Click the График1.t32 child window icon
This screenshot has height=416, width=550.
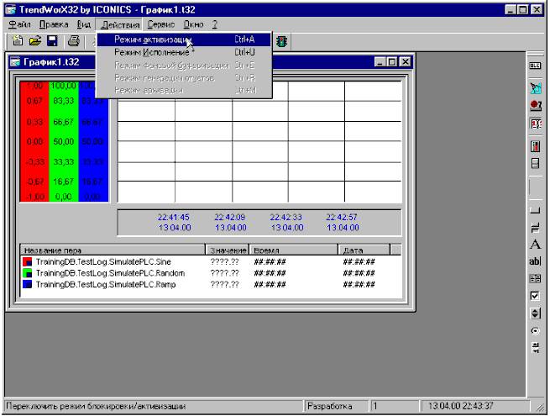[15, 62]
